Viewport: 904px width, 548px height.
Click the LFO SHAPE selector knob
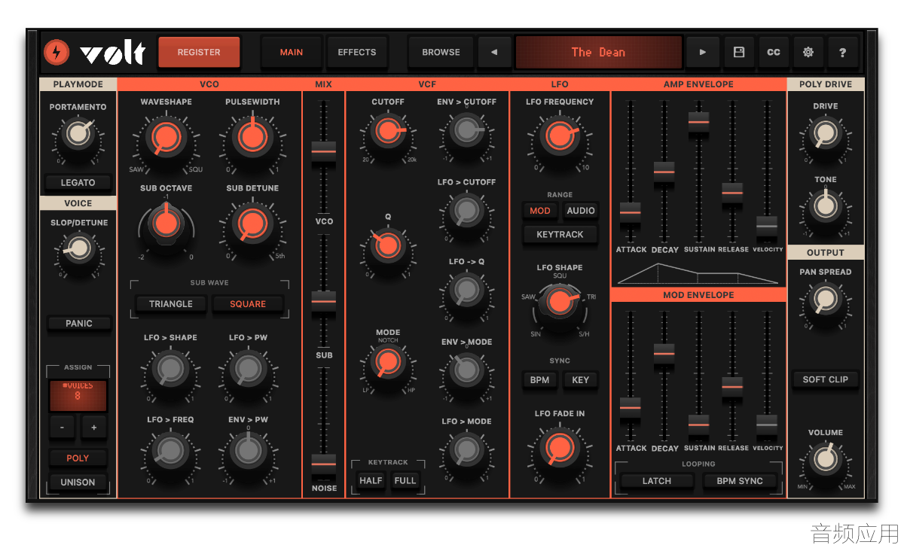click(560, 302)
